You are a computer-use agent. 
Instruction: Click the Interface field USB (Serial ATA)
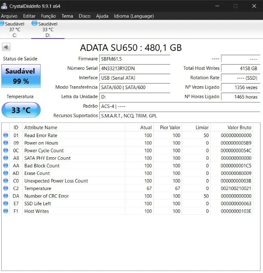point(134,78)
